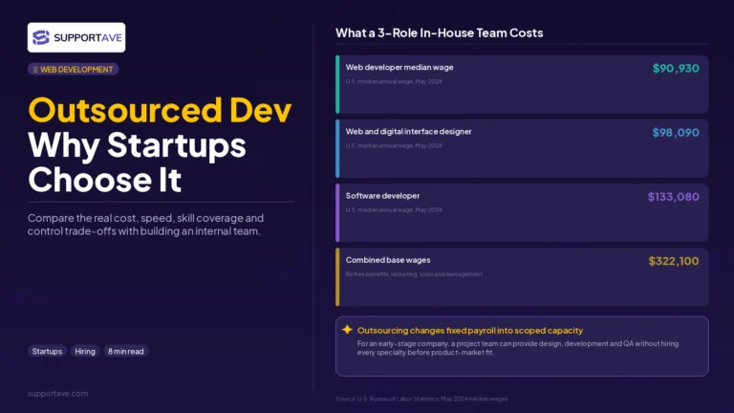Open the supportave.com link
The image size is (734, 413).
tap(57, 393)
